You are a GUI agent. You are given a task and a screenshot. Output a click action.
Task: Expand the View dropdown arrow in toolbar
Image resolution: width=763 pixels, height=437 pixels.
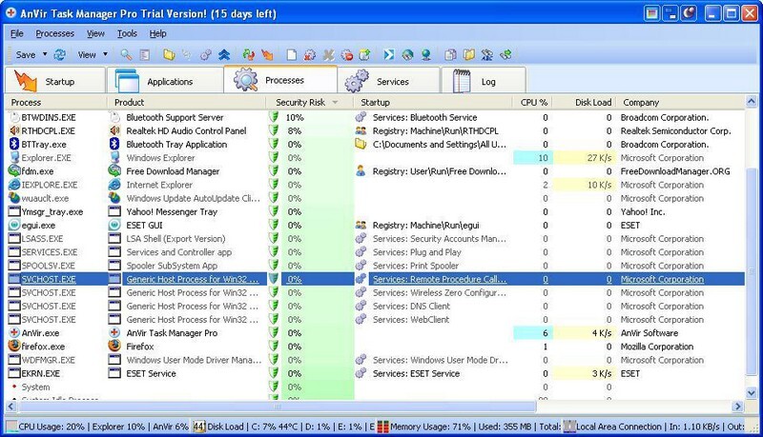105,54
